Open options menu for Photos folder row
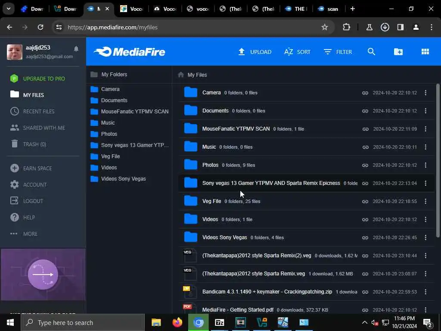The image size is (441, 331). pyautogui.click(x=425, y=165)
